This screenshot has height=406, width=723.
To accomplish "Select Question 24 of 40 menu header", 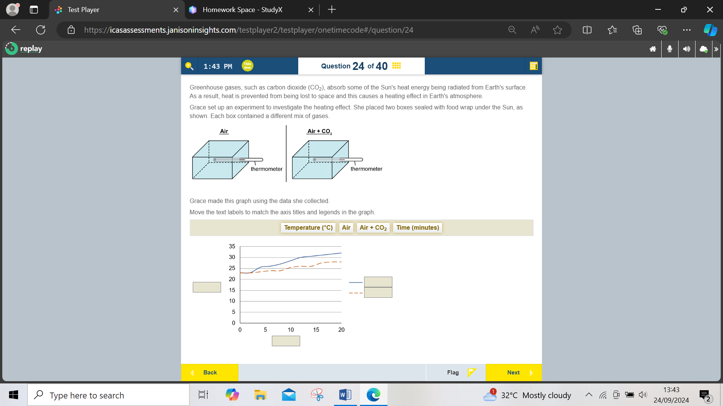I will click(361, 65).
